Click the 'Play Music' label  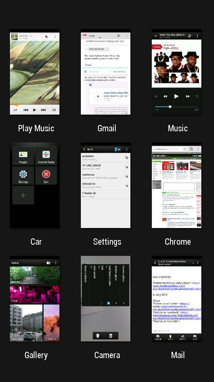(x=36, y=129)
